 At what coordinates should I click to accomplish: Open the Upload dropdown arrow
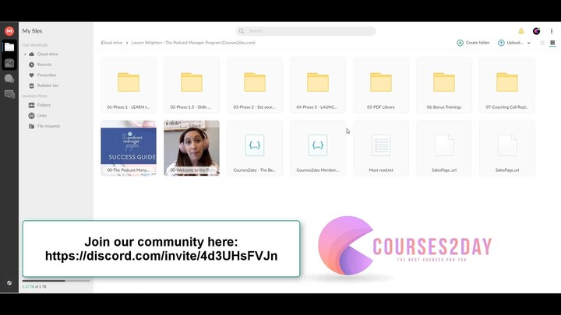point(529,43)
